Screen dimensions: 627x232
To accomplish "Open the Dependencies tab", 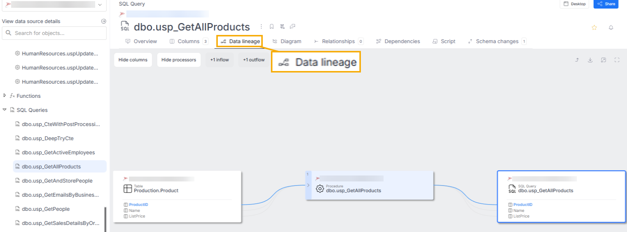I will pos(398,41).
